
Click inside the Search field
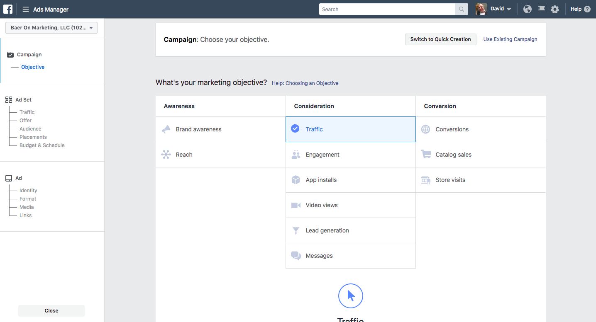point(387,9)
